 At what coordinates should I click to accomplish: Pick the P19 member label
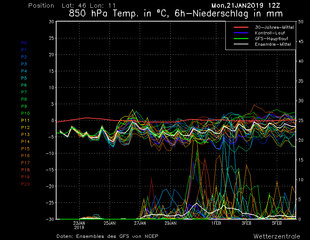click(25, 177)
